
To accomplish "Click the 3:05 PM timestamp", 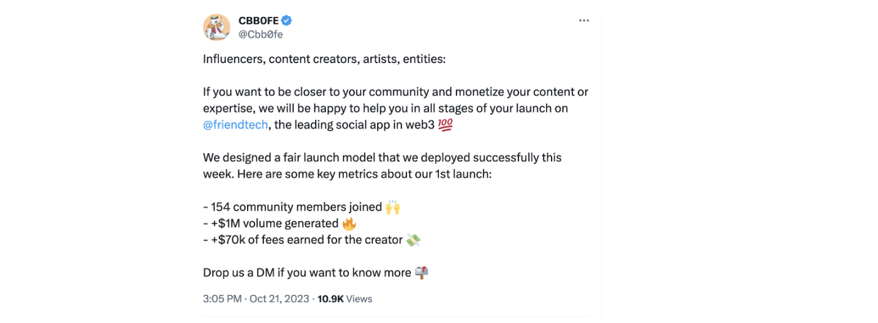I will pyautogui.click(x=222, y=299).
